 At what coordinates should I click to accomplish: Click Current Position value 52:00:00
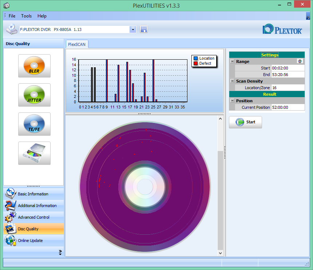pyautogui.click(x=288, y=107)
